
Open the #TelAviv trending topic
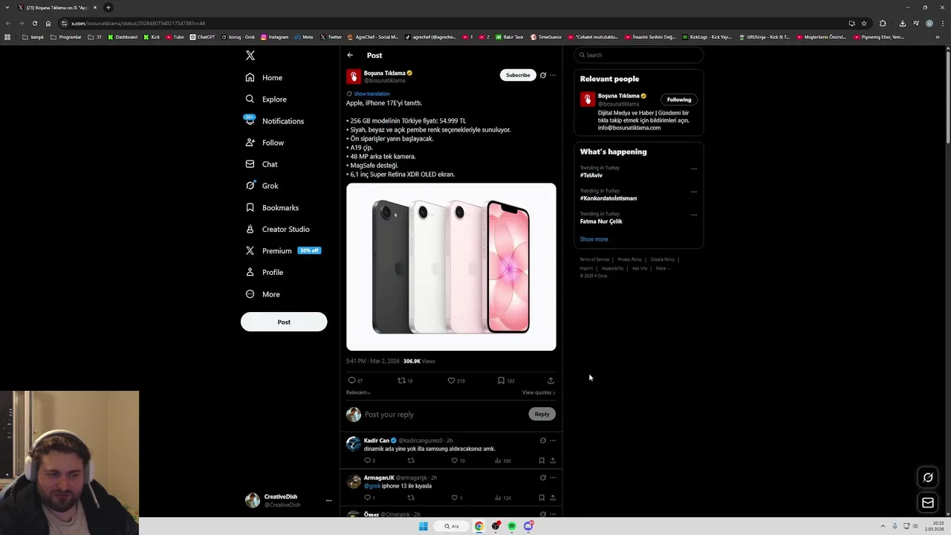click(x=591, y=175)
